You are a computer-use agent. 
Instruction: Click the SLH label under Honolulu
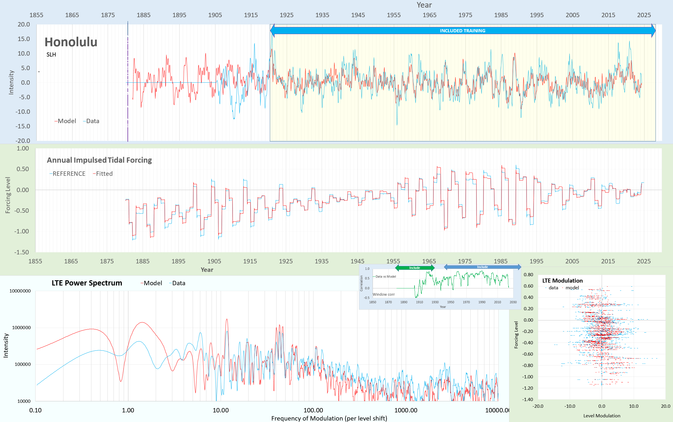tap(51, 55)
